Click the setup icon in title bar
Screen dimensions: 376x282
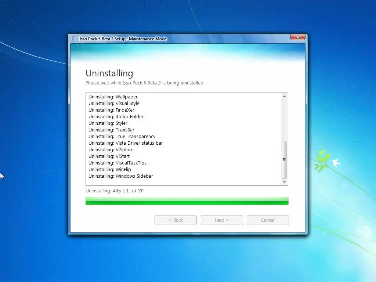[73, 39]
